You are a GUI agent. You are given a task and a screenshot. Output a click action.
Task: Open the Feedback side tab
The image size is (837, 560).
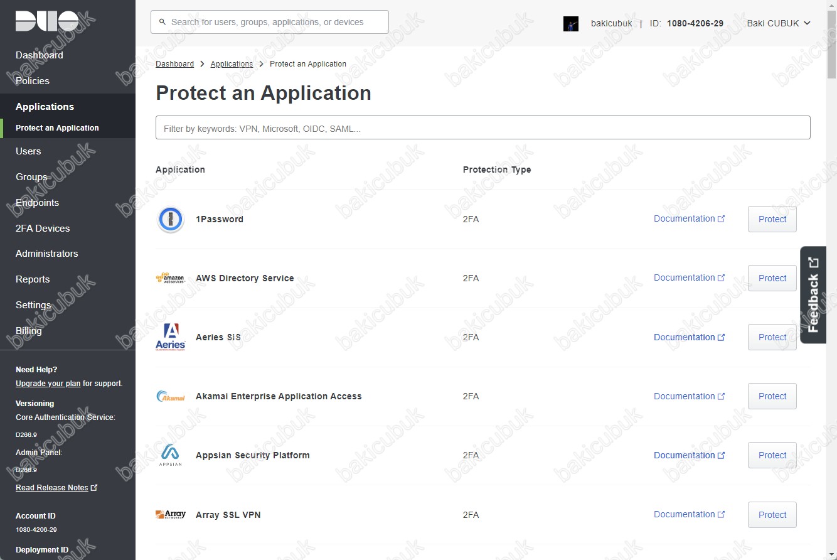pyautogui.click(x=813, y=294)
